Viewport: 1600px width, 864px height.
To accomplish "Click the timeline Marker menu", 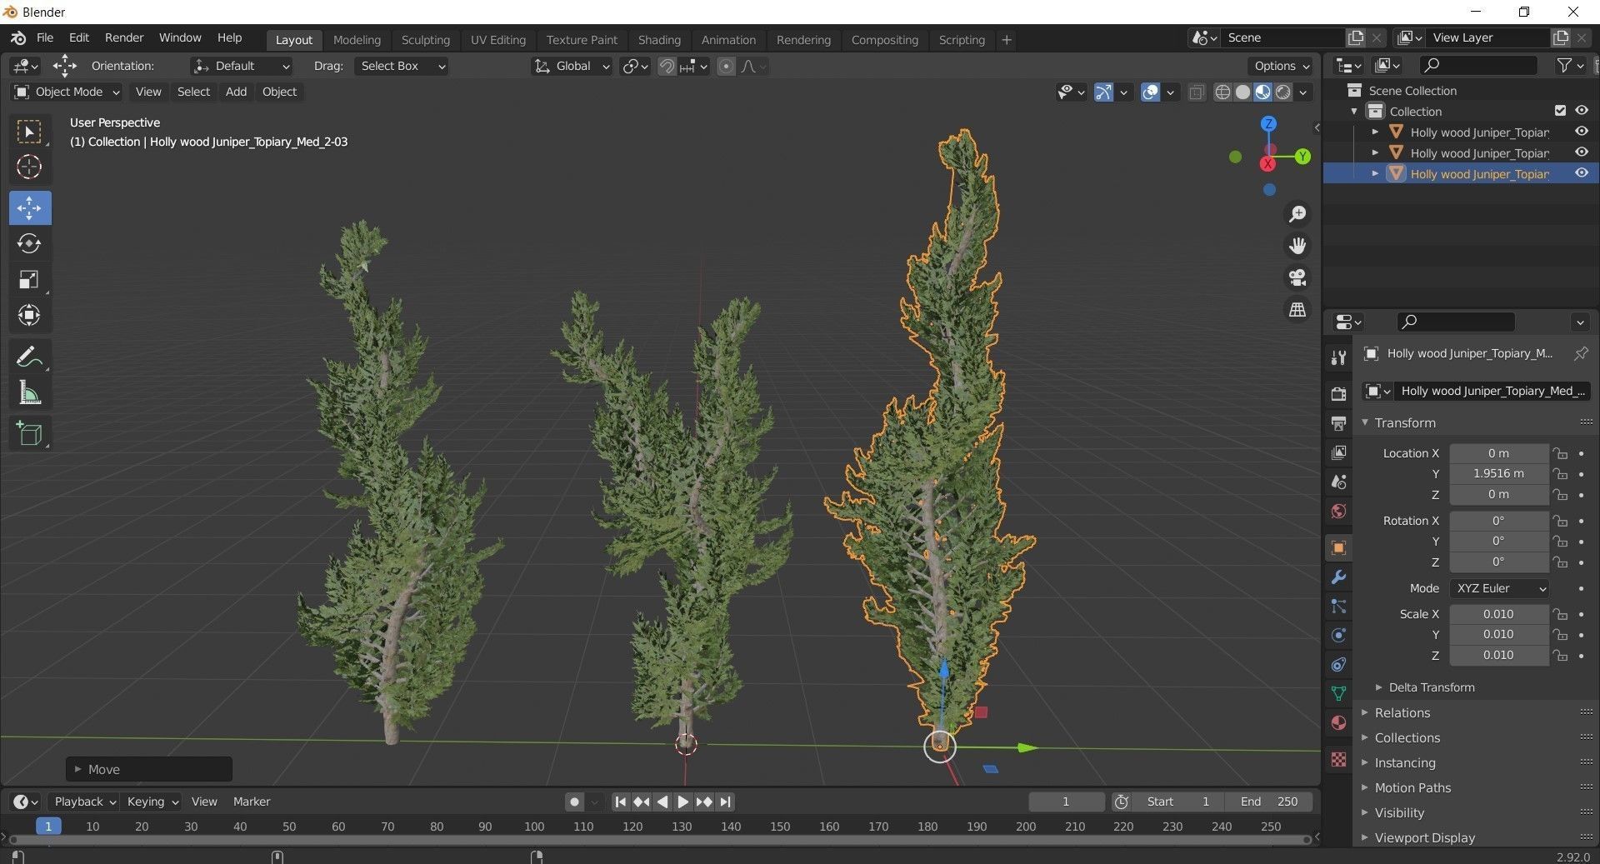I will point(252,802).
